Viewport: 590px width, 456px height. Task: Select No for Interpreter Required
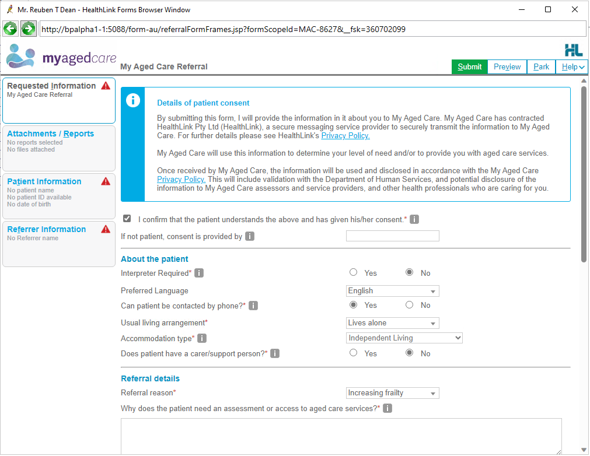point(410,272)
